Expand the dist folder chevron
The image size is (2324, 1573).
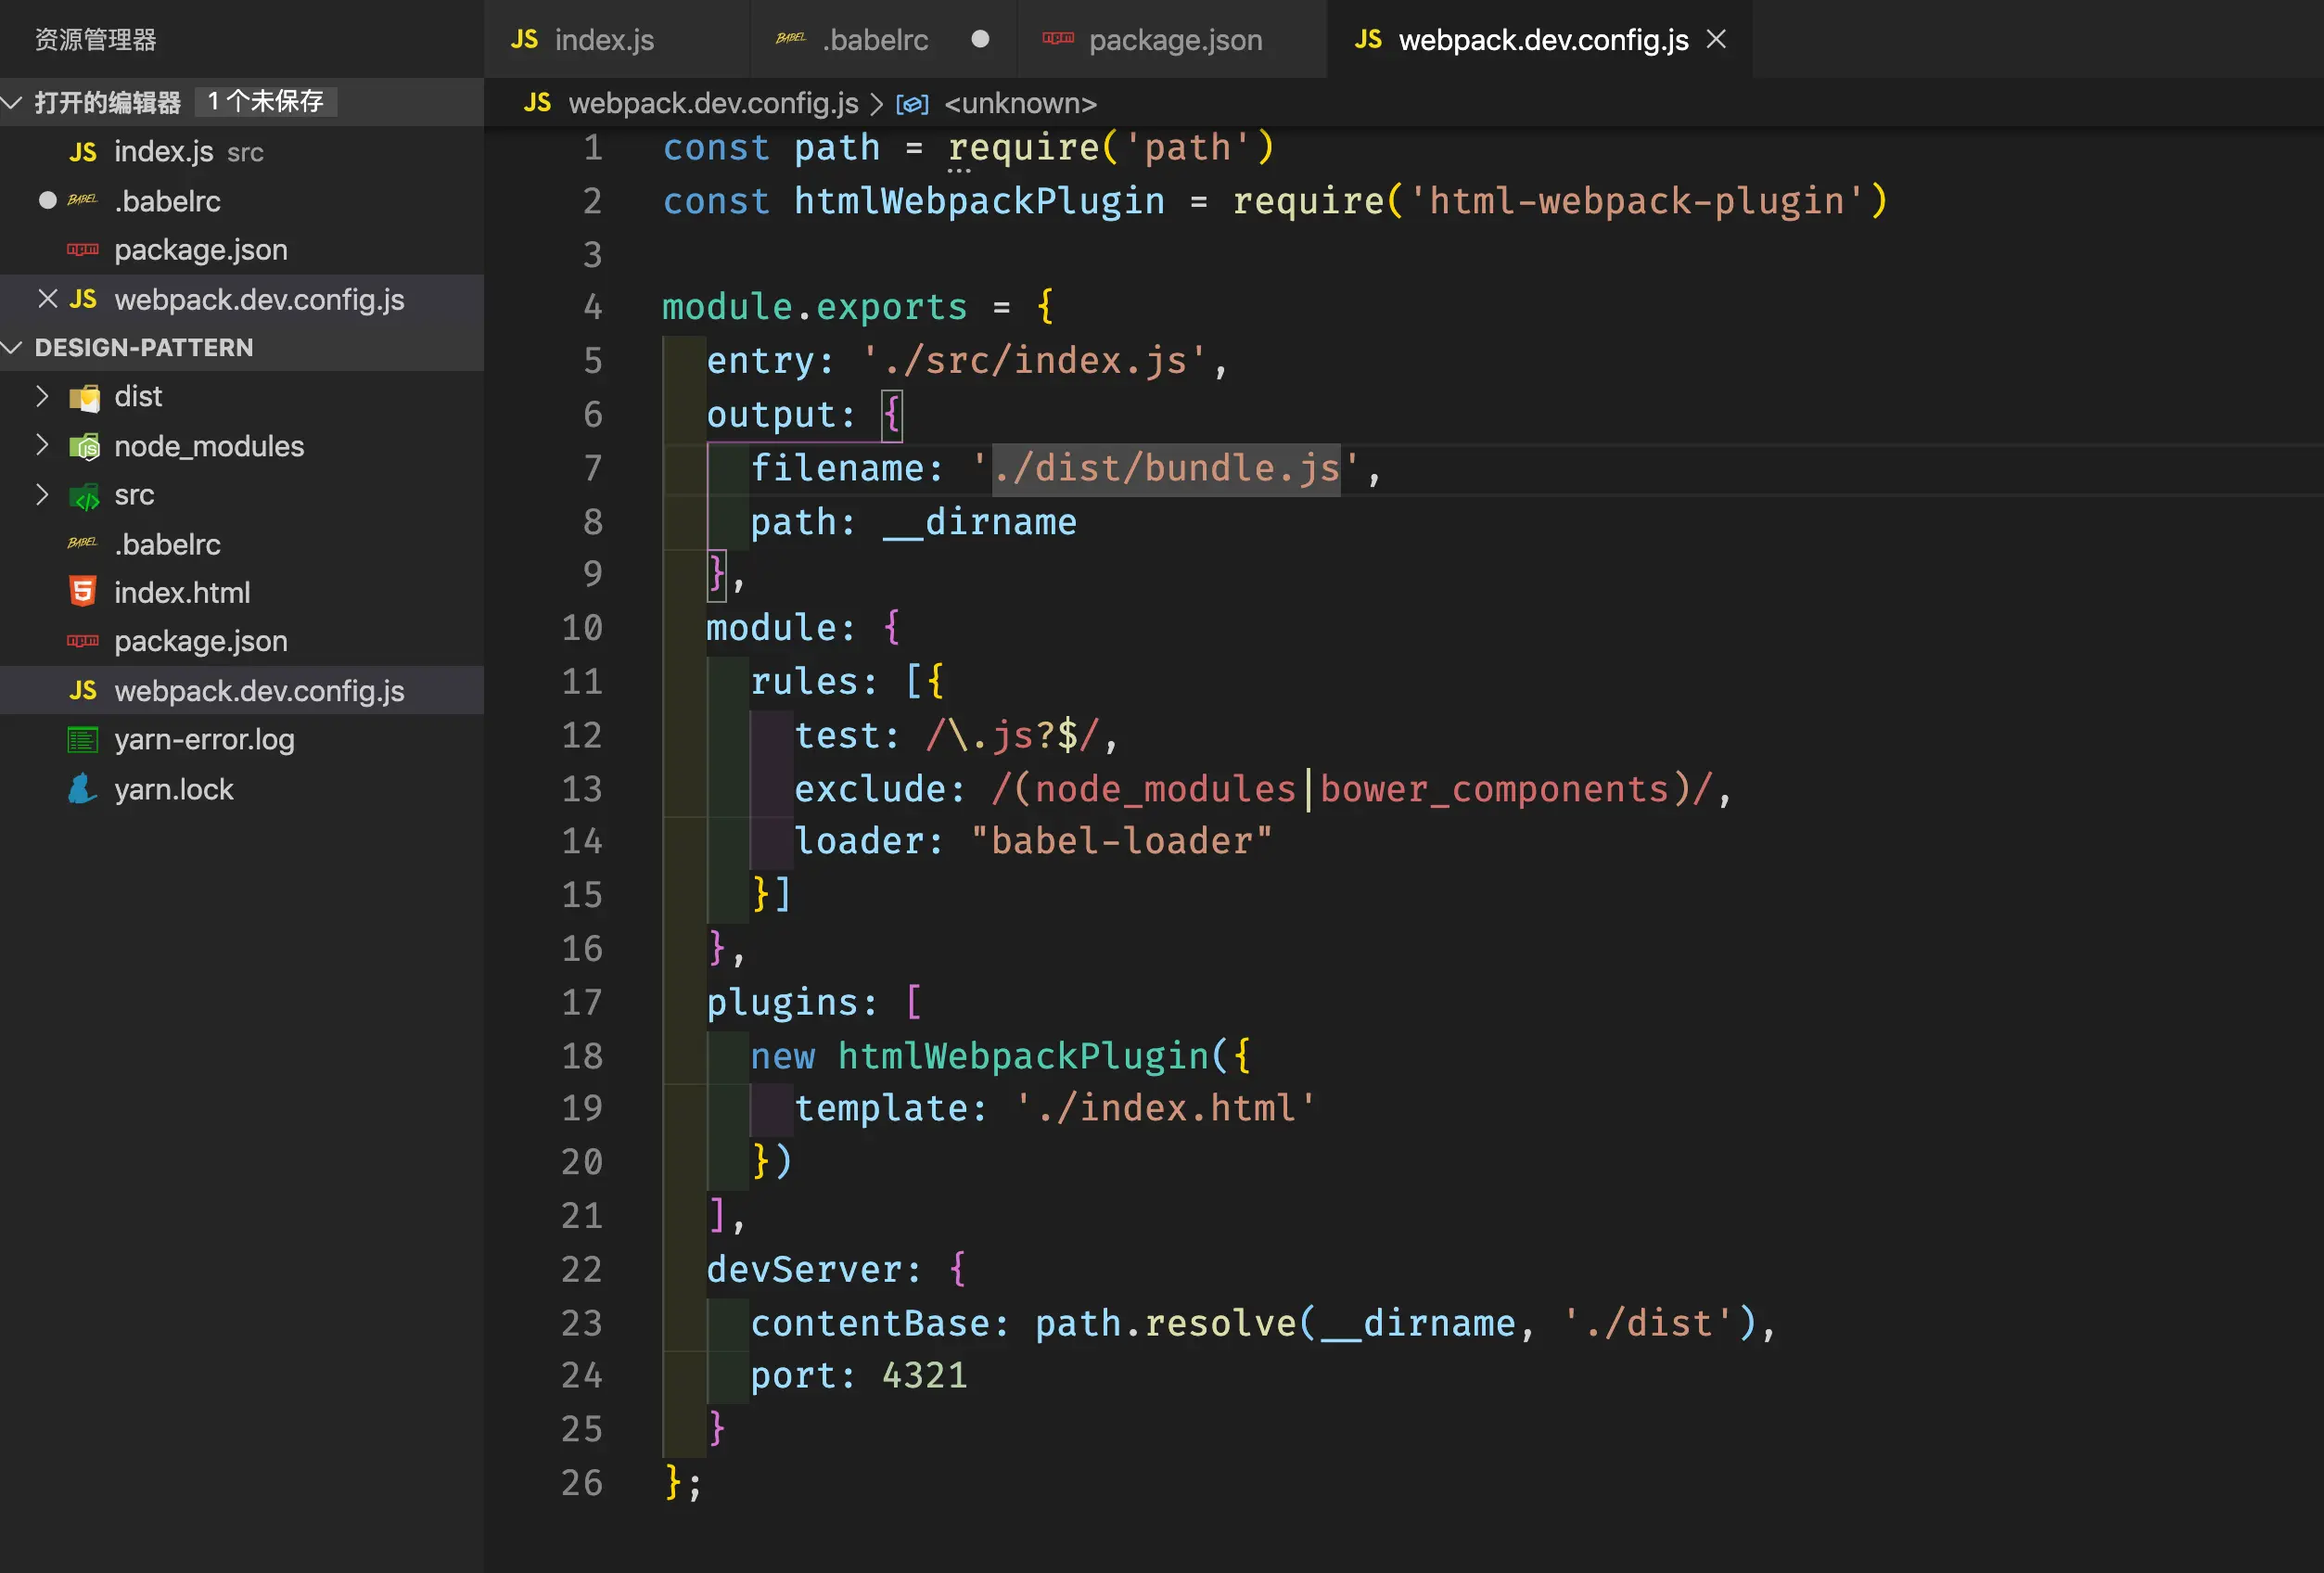pyautogui.click(x=42, y=396)
